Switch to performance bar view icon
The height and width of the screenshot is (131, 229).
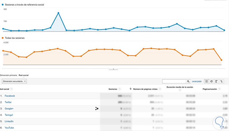click(x=217, y=81)
